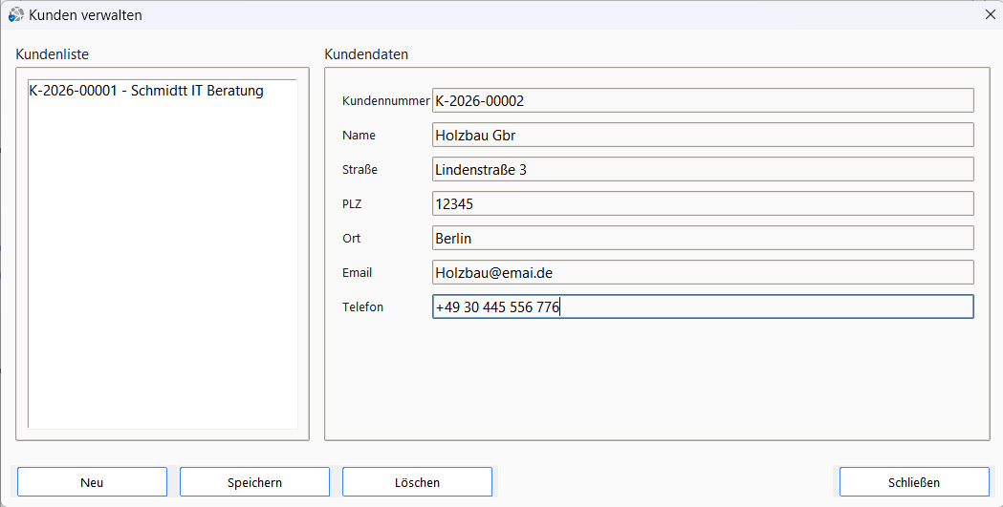The width and height of the screenshot is (1003, 507).
Task: Click the Telefon number input field
Action: pos(703,306)
